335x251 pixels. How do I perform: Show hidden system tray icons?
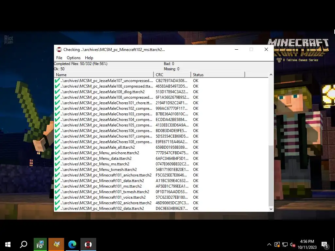(x=269, y=244)
